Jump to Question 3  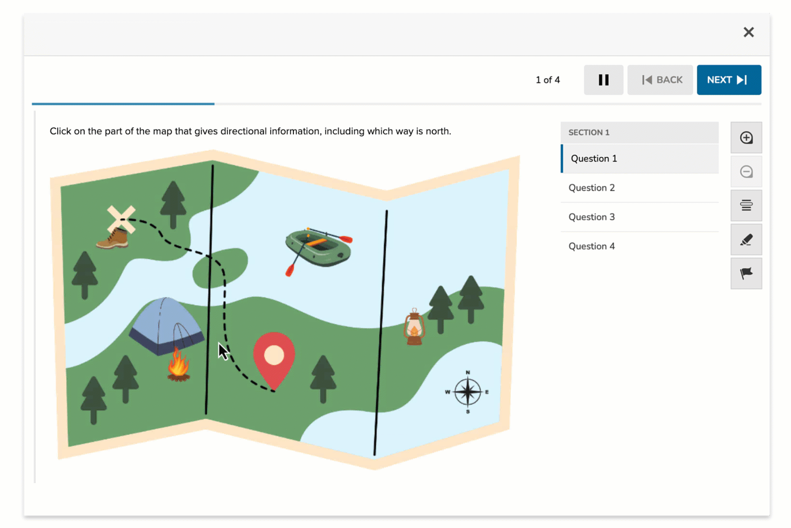point(639,217)
